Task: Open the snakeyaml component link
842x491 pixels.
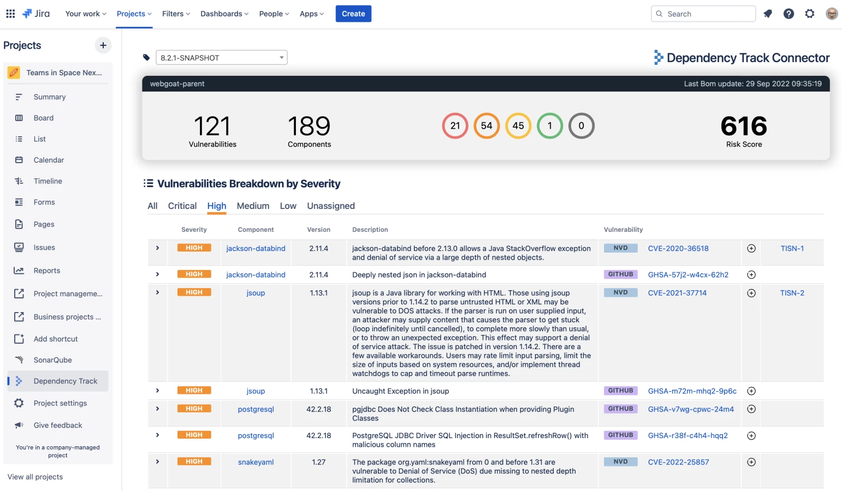Action: coord(256,463)
